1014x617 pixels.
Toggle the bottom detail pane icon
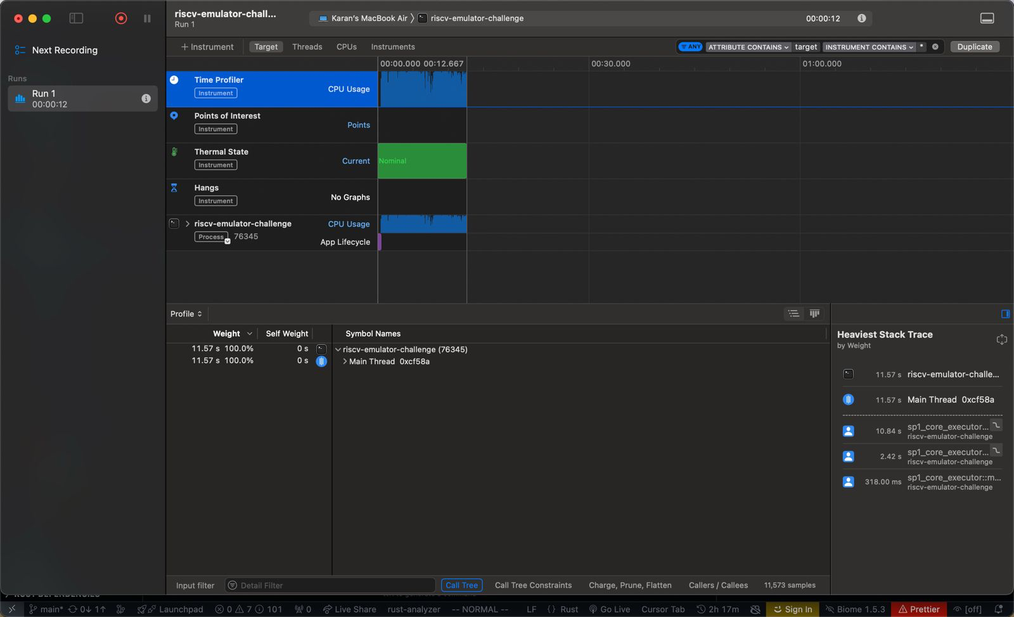[987, 18]
